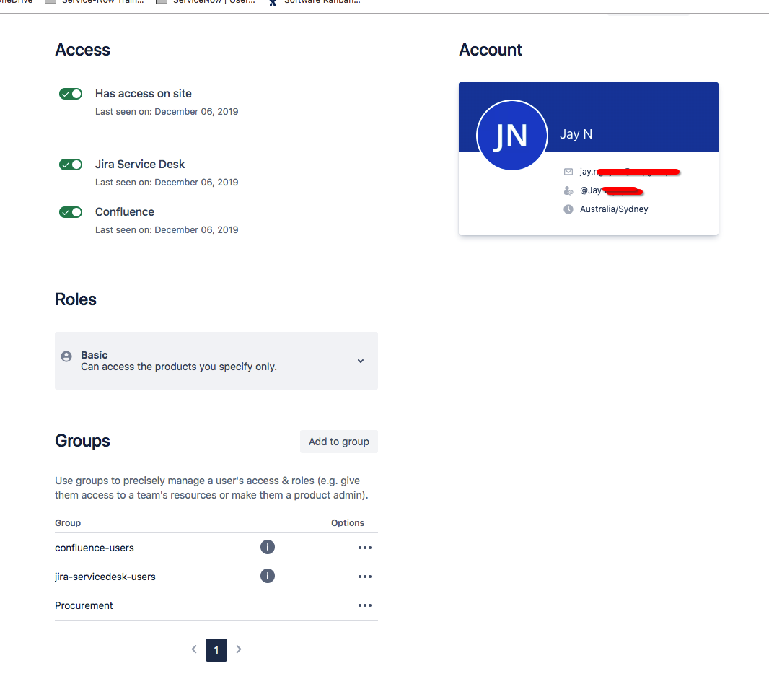Open the options menu for the Procurement group
769x697 pixels.
tap(365, 605)
